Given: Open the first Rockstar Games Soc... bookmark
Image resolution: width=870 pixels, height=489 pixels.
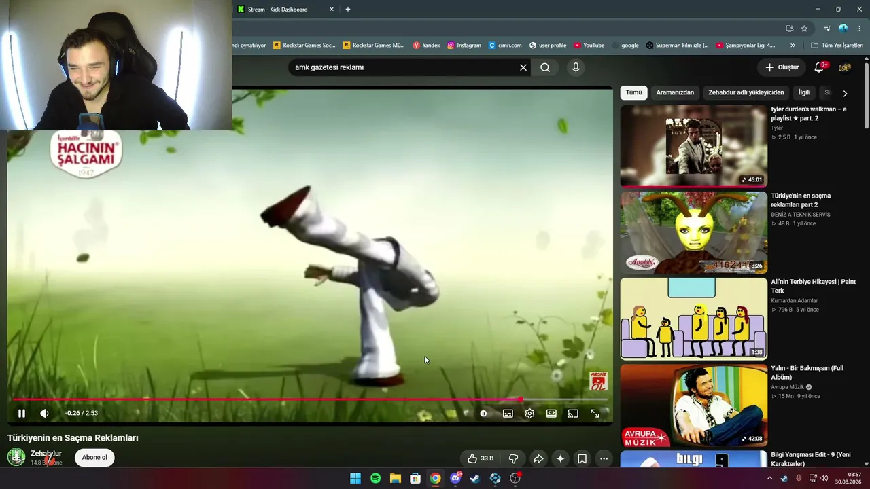Looking at the screenshot, I should [304, 46].
